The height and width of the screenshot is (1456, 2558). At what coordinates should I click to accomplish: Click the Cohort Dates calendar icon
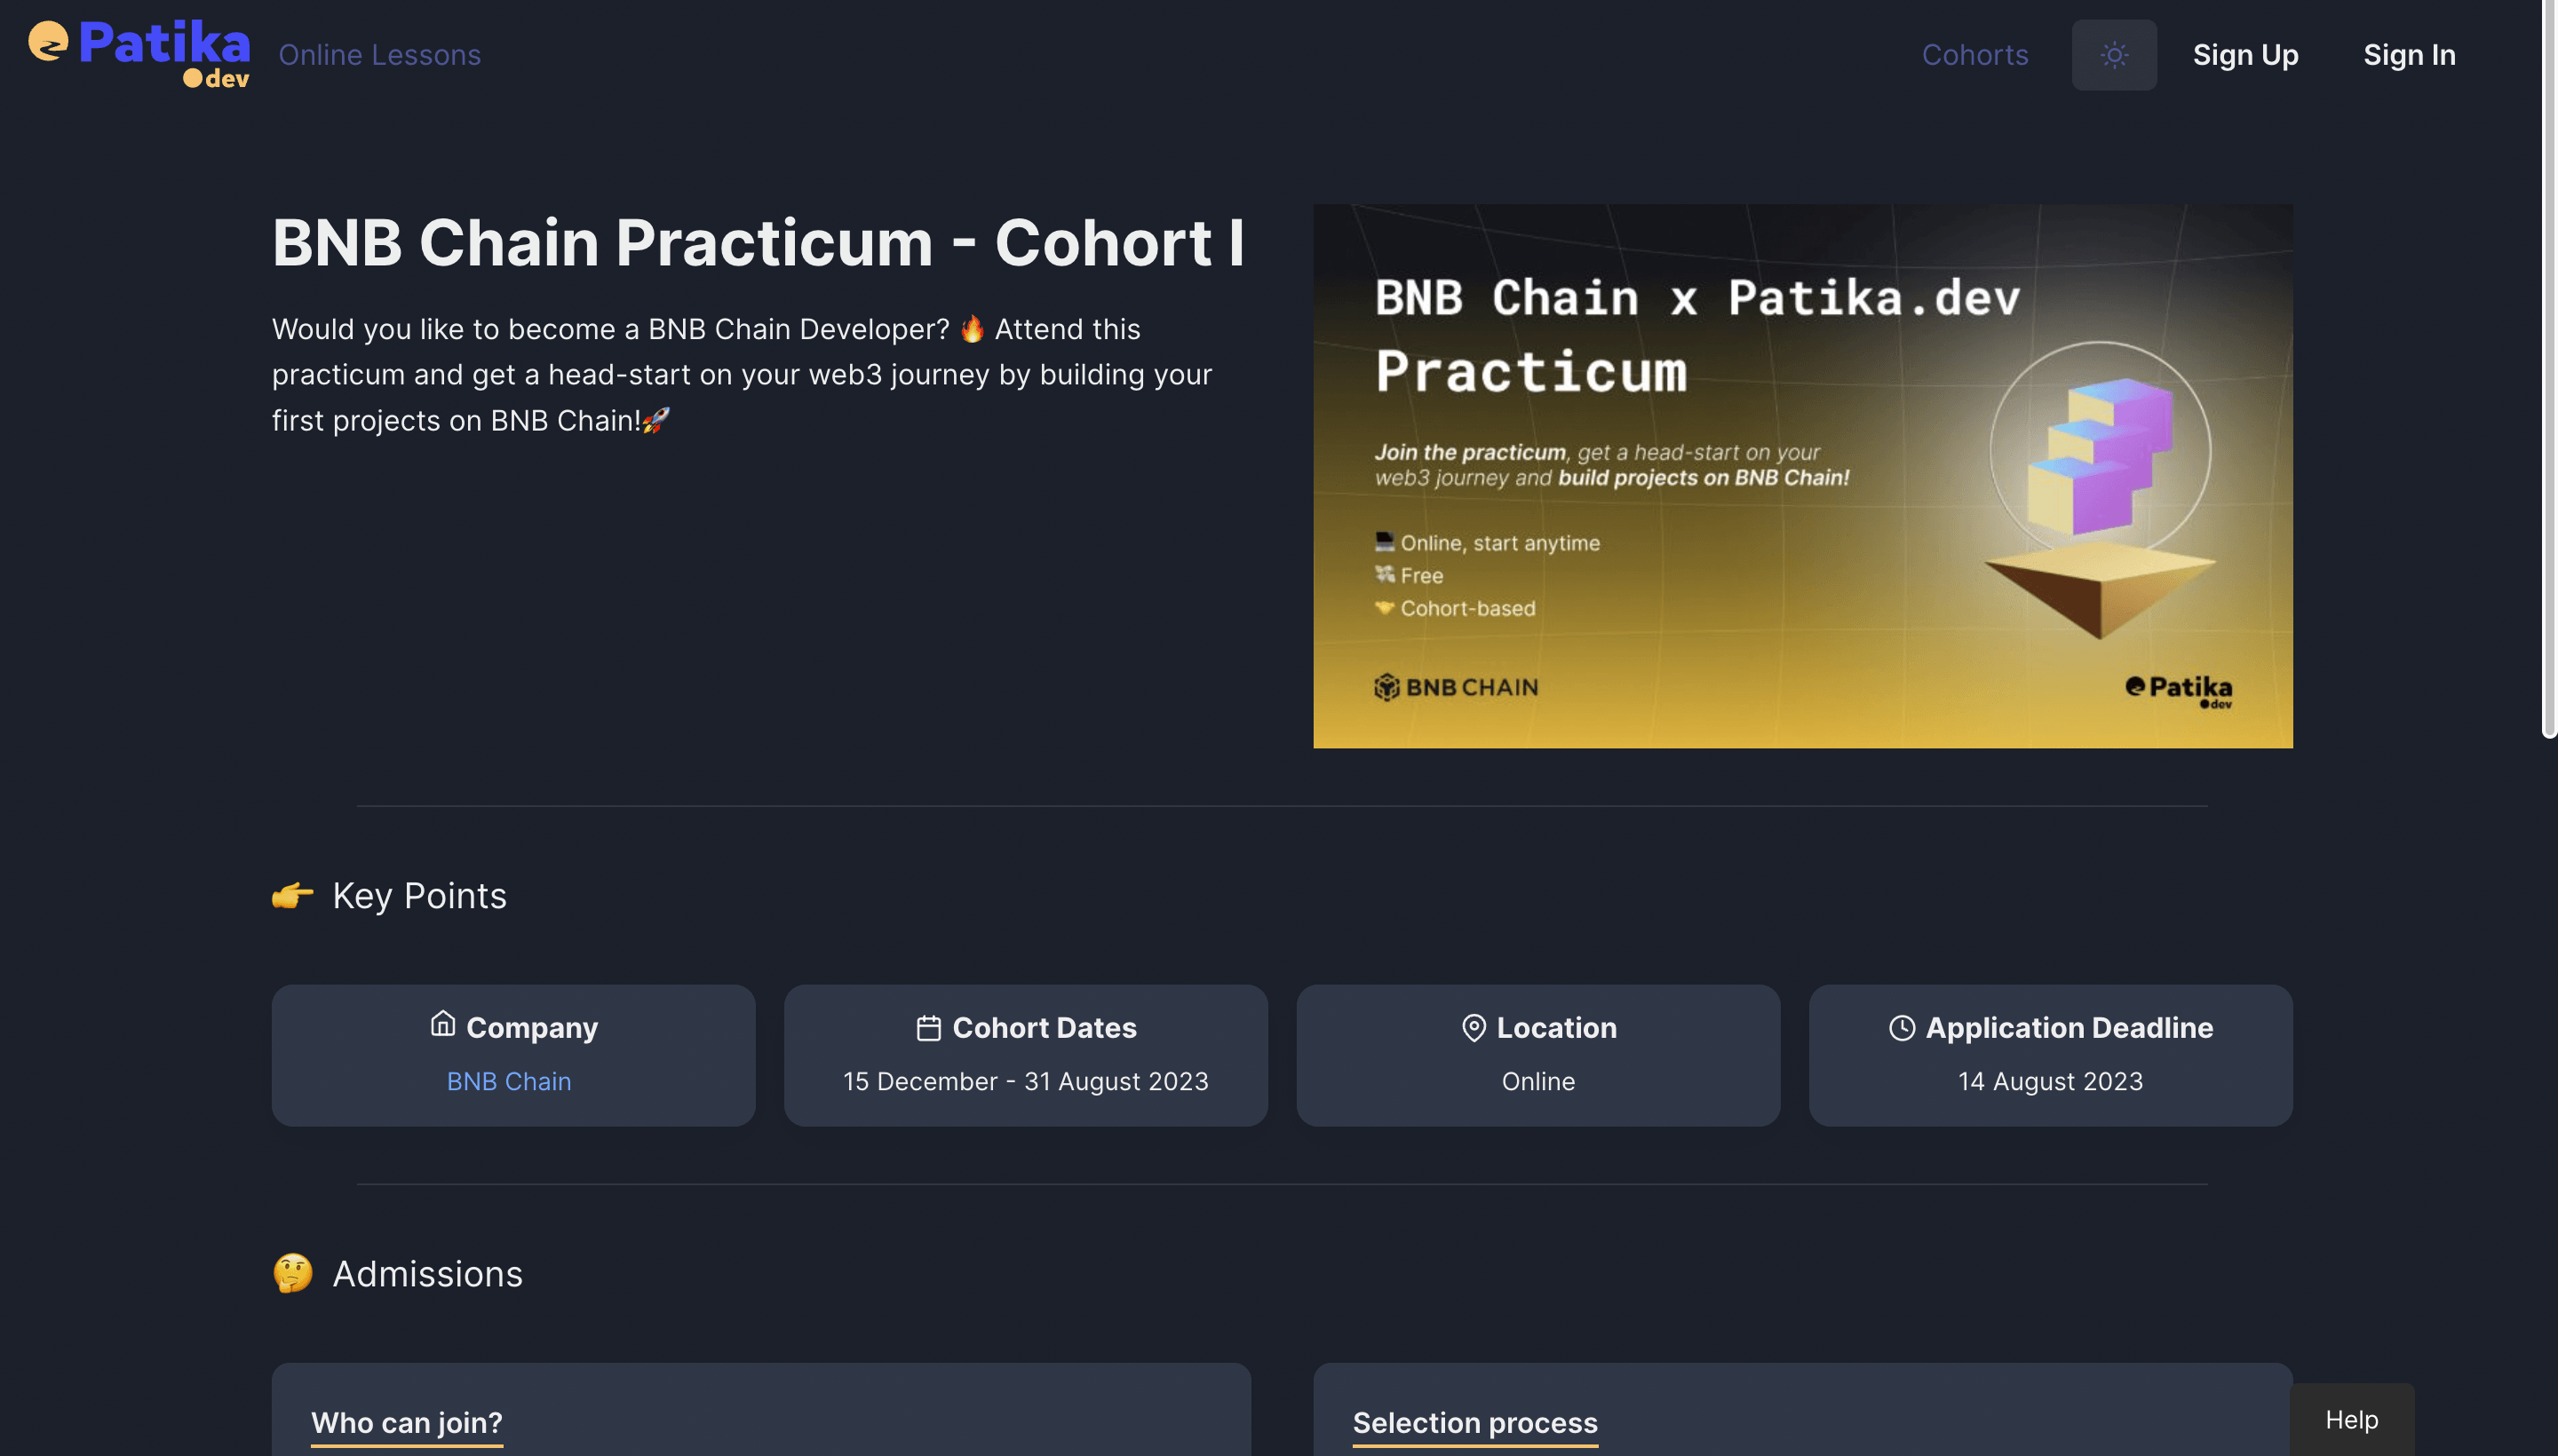pos(928,1028)
